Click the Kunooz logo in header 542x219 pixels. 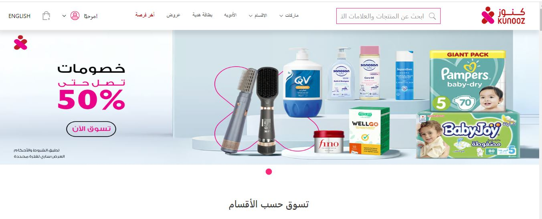click(x=503, y=16)
